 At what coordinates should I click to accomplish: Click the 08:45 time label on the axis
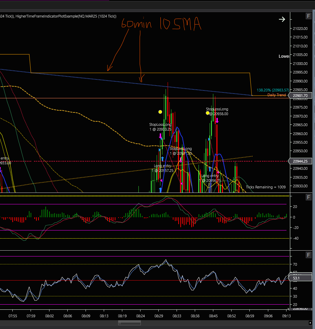[x=213, y=316]
